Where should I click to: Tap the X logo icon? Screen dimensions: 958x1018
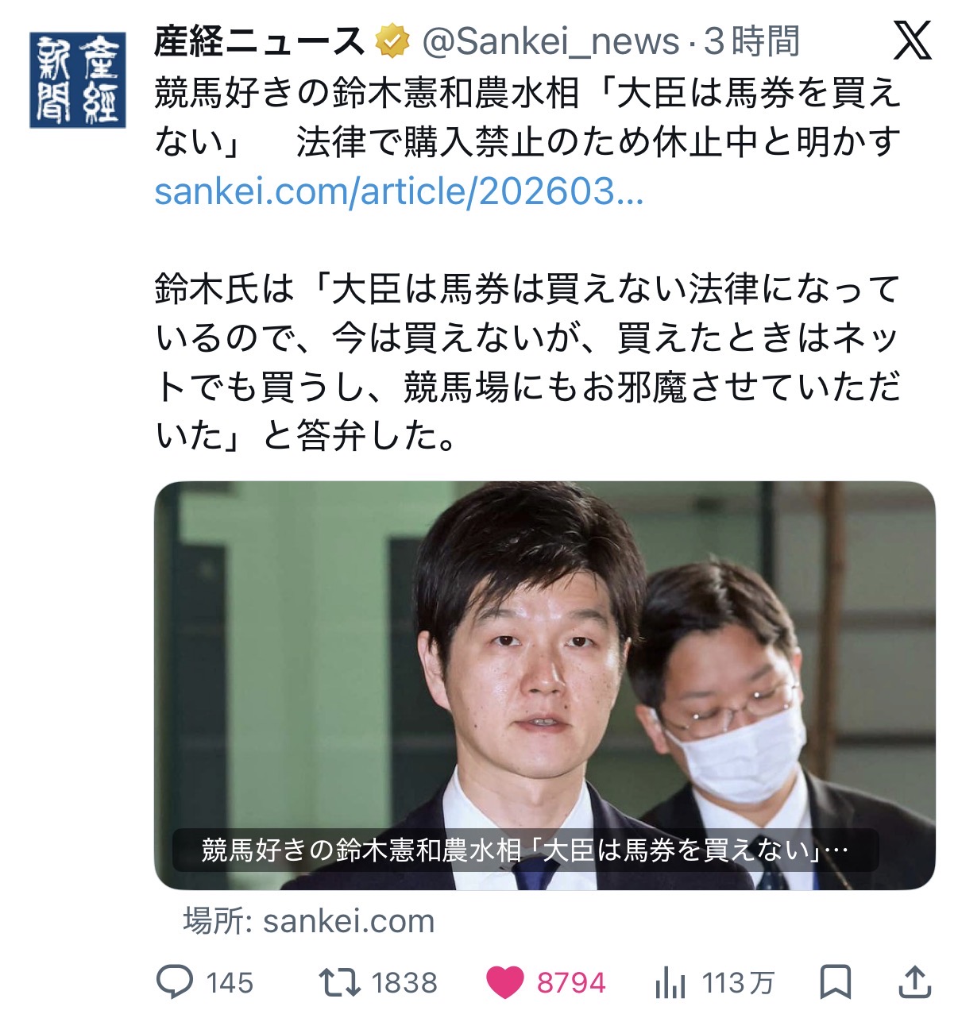(x=912, y=40)
